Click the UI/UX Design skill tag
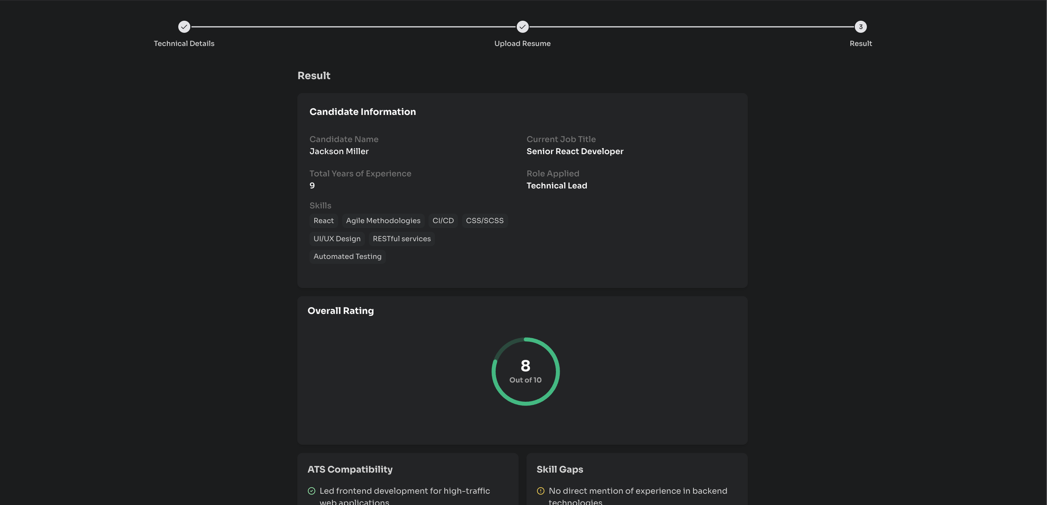Viewport: 1047px width, 505px height. pos(337,239)
